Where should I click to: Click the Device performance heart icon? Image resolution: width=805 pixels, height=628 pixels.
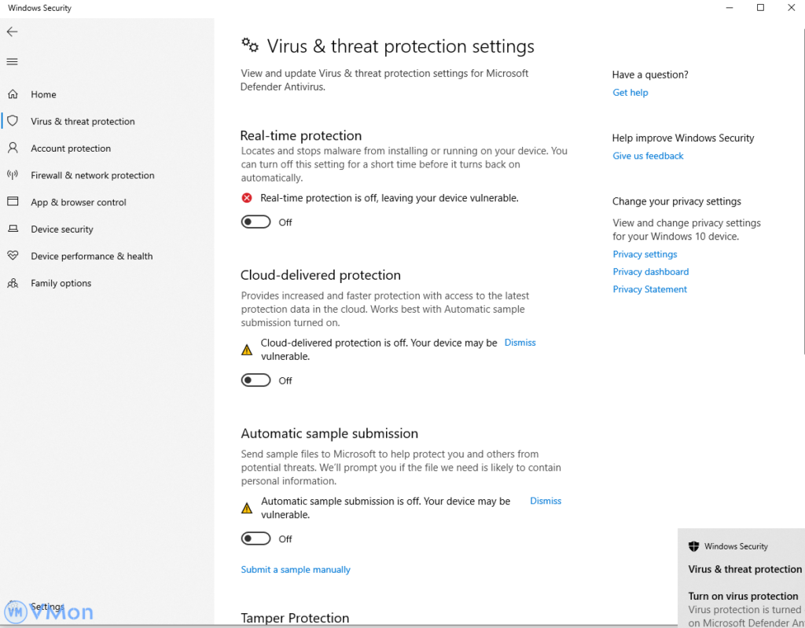[x=13, y=256]
